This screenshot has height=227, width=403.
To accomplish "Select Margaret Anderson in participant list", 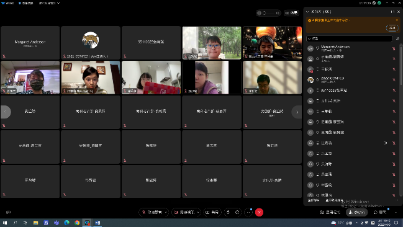I will click(x=353, y=48).
